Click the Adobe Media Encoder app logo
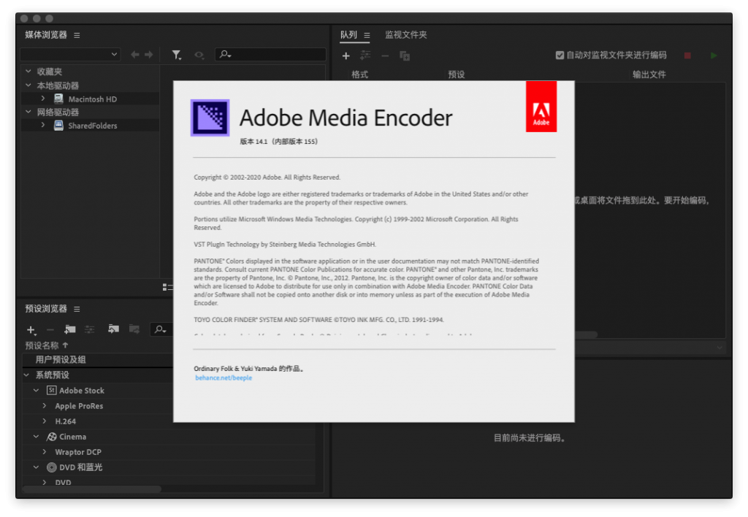748x517 pixels. coord(210,118)
